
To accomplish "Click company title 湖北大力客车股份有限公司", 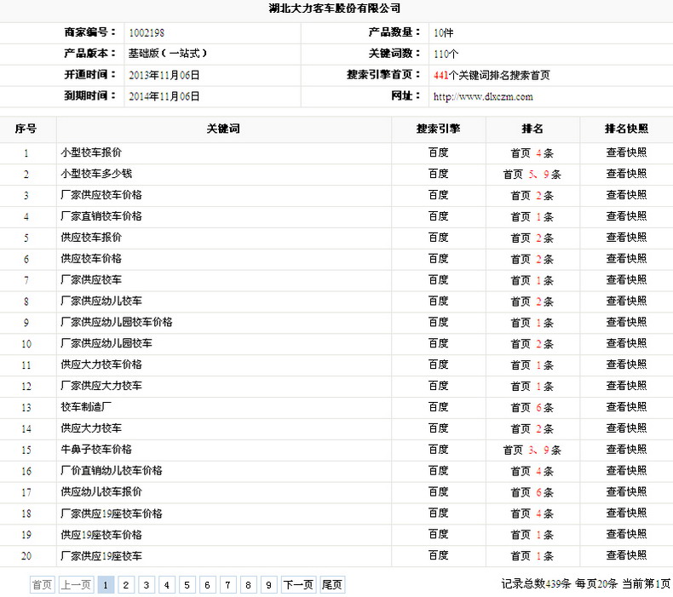I will [335, 9].
